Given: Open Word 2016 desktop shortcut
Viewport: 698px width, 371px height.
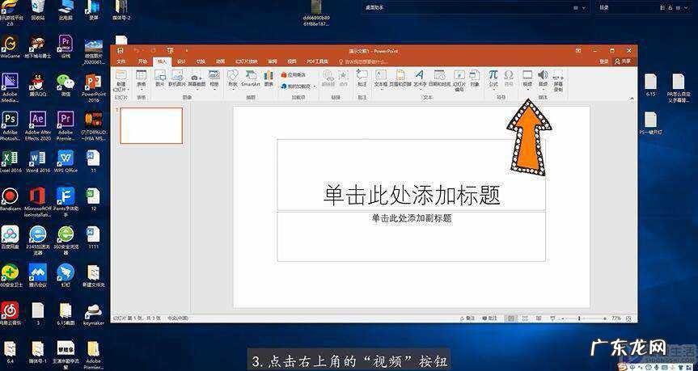Looking at the screenshot, I should tap(37, 161).
